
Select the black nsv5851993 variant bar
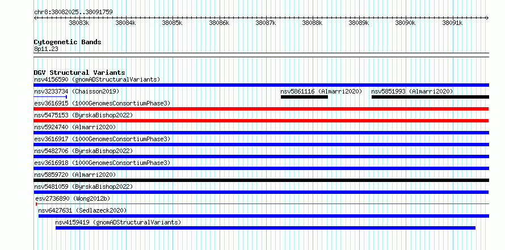point(430,97)
